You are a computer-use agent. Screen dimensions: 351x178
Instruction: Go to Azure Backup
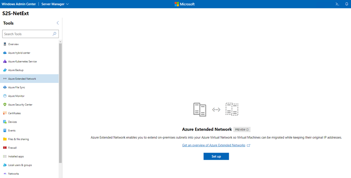click(29, 70)
